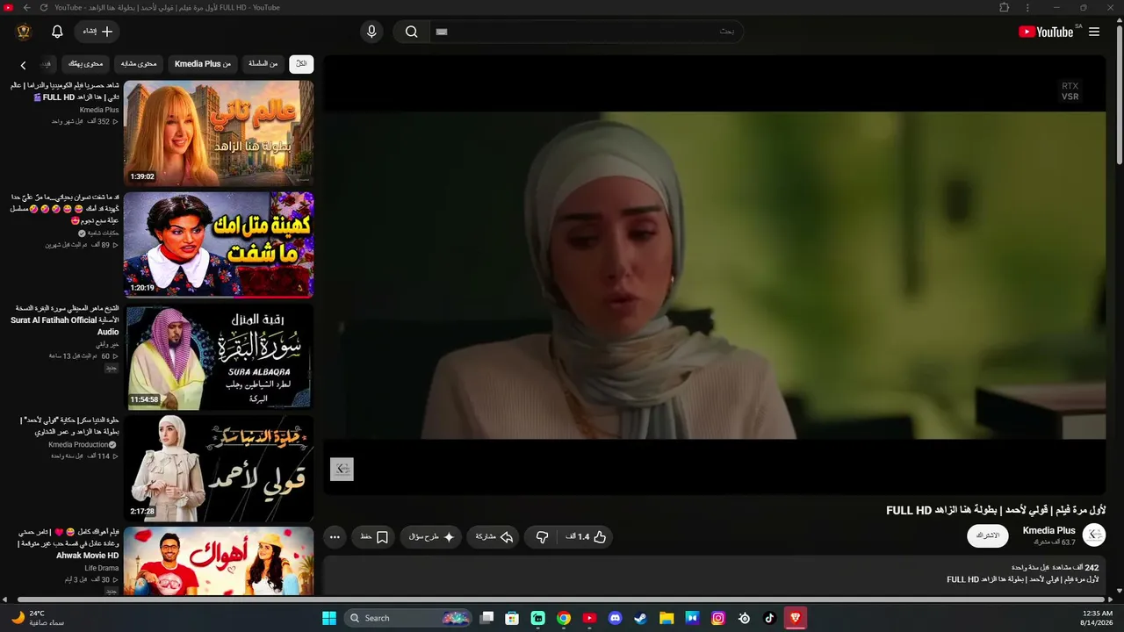Open Discord from the taskbar
The width and height of the screenshot is (1124, 632).
tap(616, 618)
